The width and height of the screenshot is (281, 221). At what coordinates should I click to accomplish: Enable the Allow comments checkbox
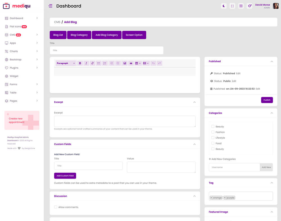tap(56, 207)
